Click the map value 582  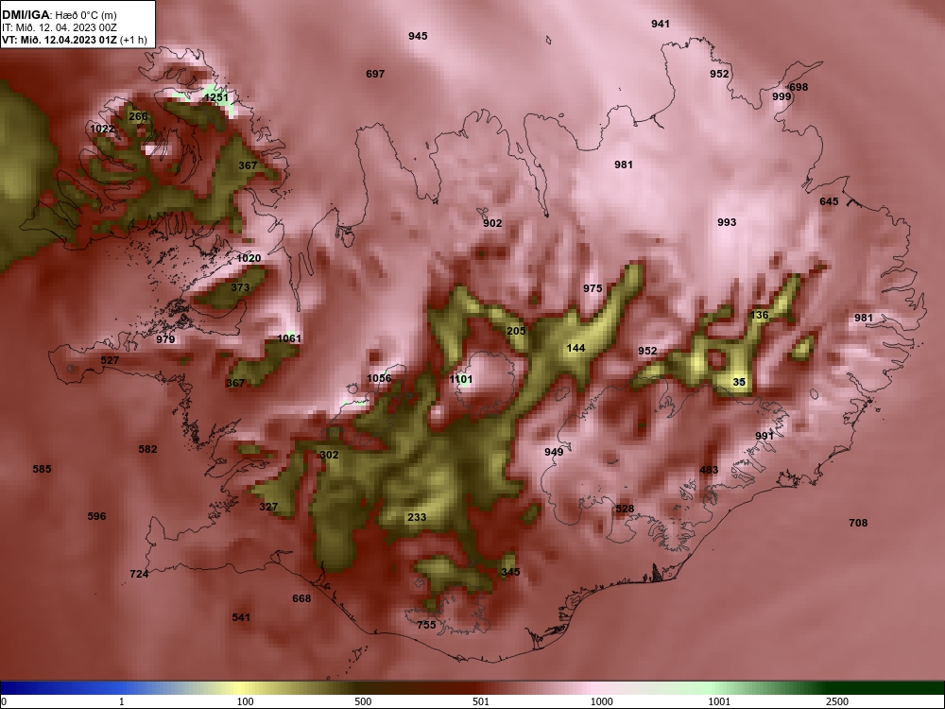(x=147, y=449)
